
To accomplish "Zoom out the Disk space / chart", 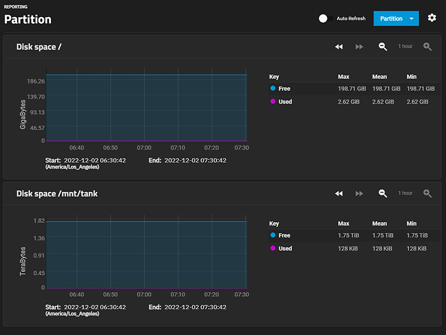I will click(x=383, y=47).
